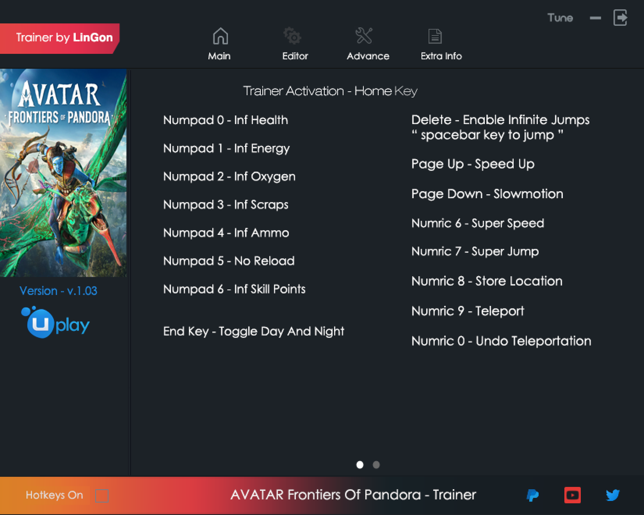Click the Uplay logo

(x=55, y=323)
